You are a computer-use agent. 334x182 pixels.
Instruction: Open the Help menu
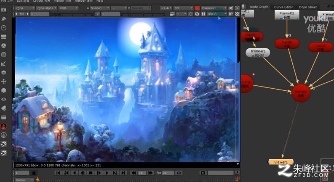point(100,1)
